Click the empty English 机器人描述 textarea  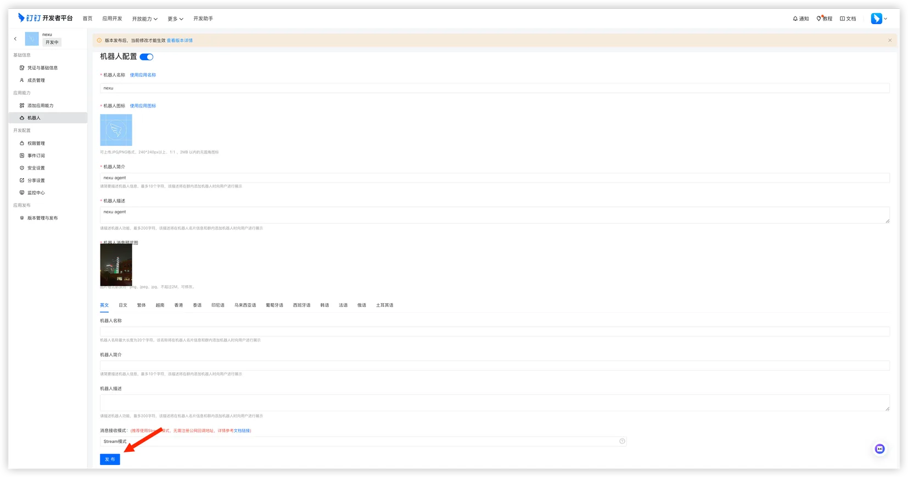[x=495, y=403]
